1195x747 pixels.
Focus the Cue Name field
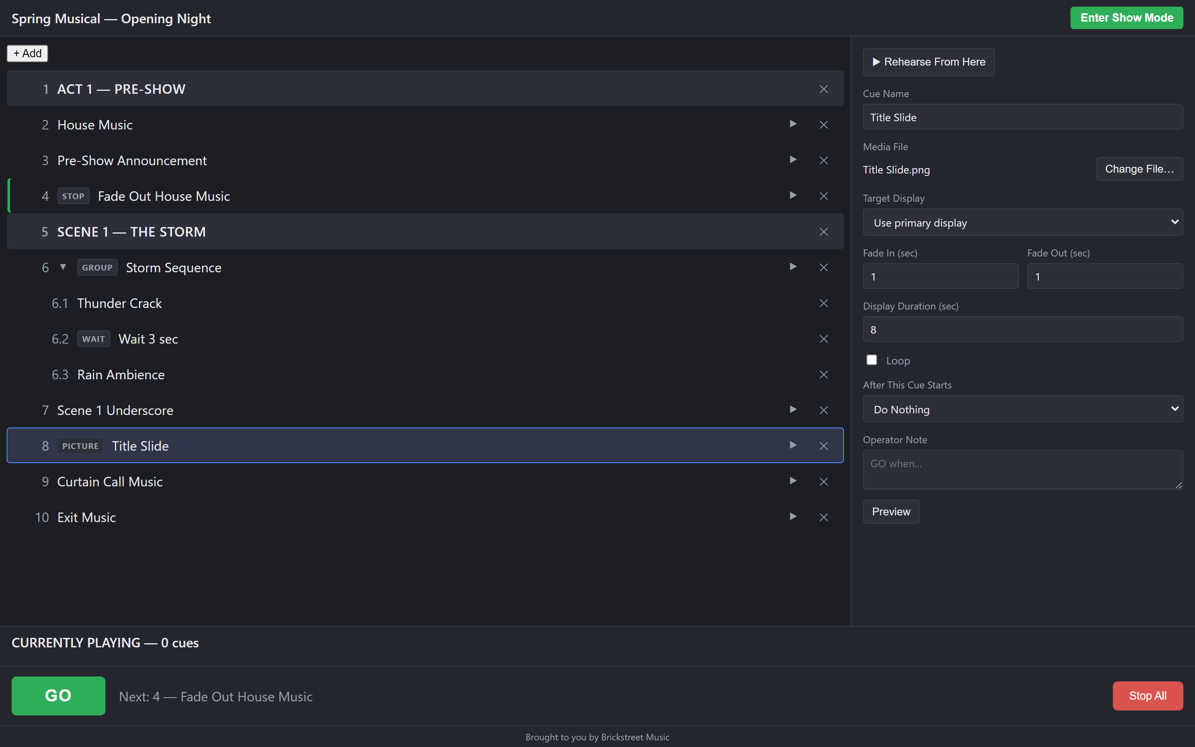1023,117
